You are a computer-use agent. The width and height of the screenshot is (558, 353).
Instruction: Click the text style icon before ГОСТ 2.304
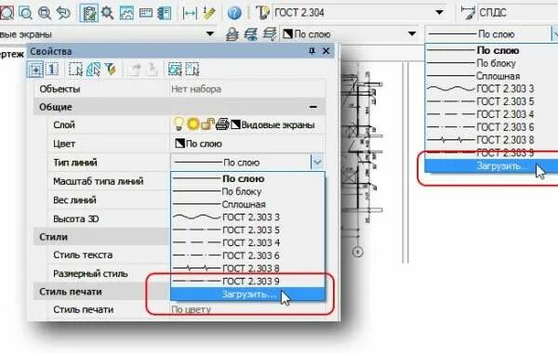pyautogui.click(x=262, y=13)
